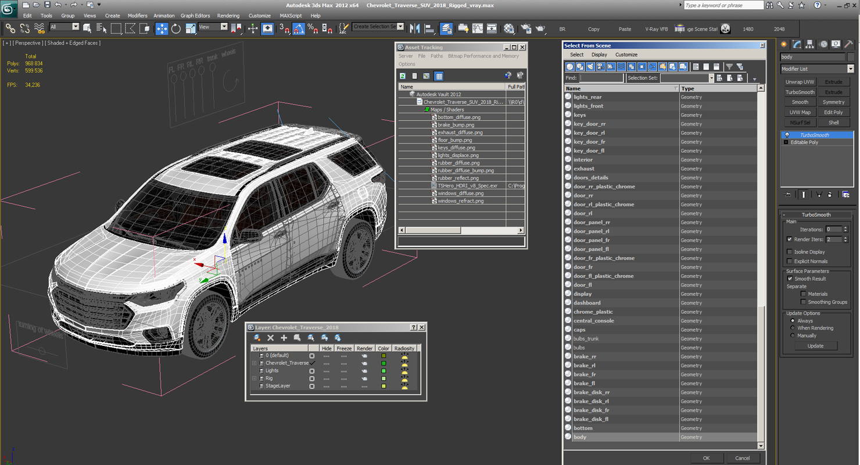Switch to the Motion command panel
Image resolution: width=860 pixels, height=465 pixels.
coord(823,44)
